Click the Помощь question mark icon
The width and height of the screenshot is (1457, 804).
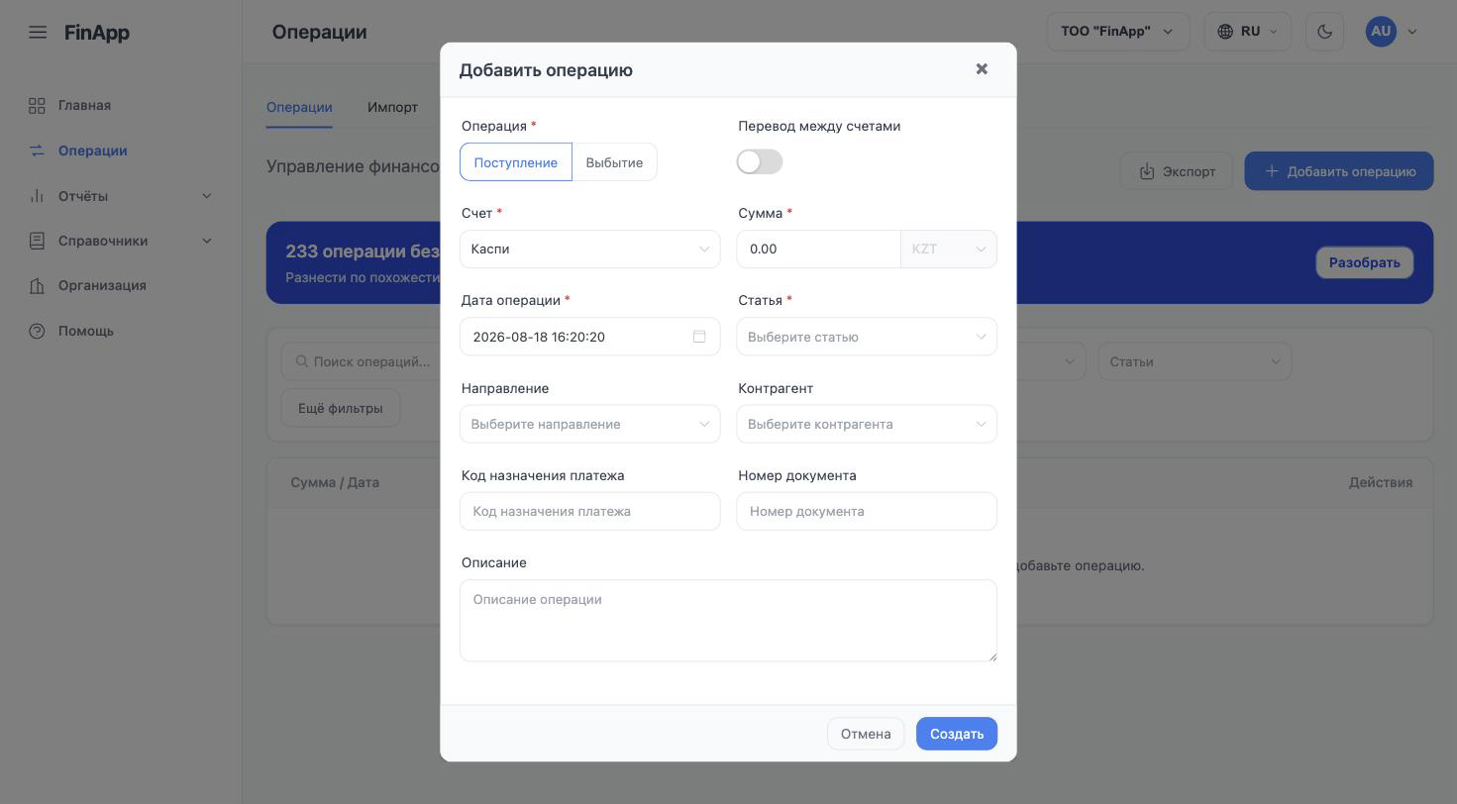click(38, 331)
